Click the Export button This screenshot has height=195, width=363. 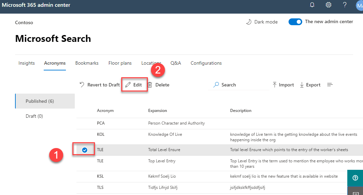[310, 85]
